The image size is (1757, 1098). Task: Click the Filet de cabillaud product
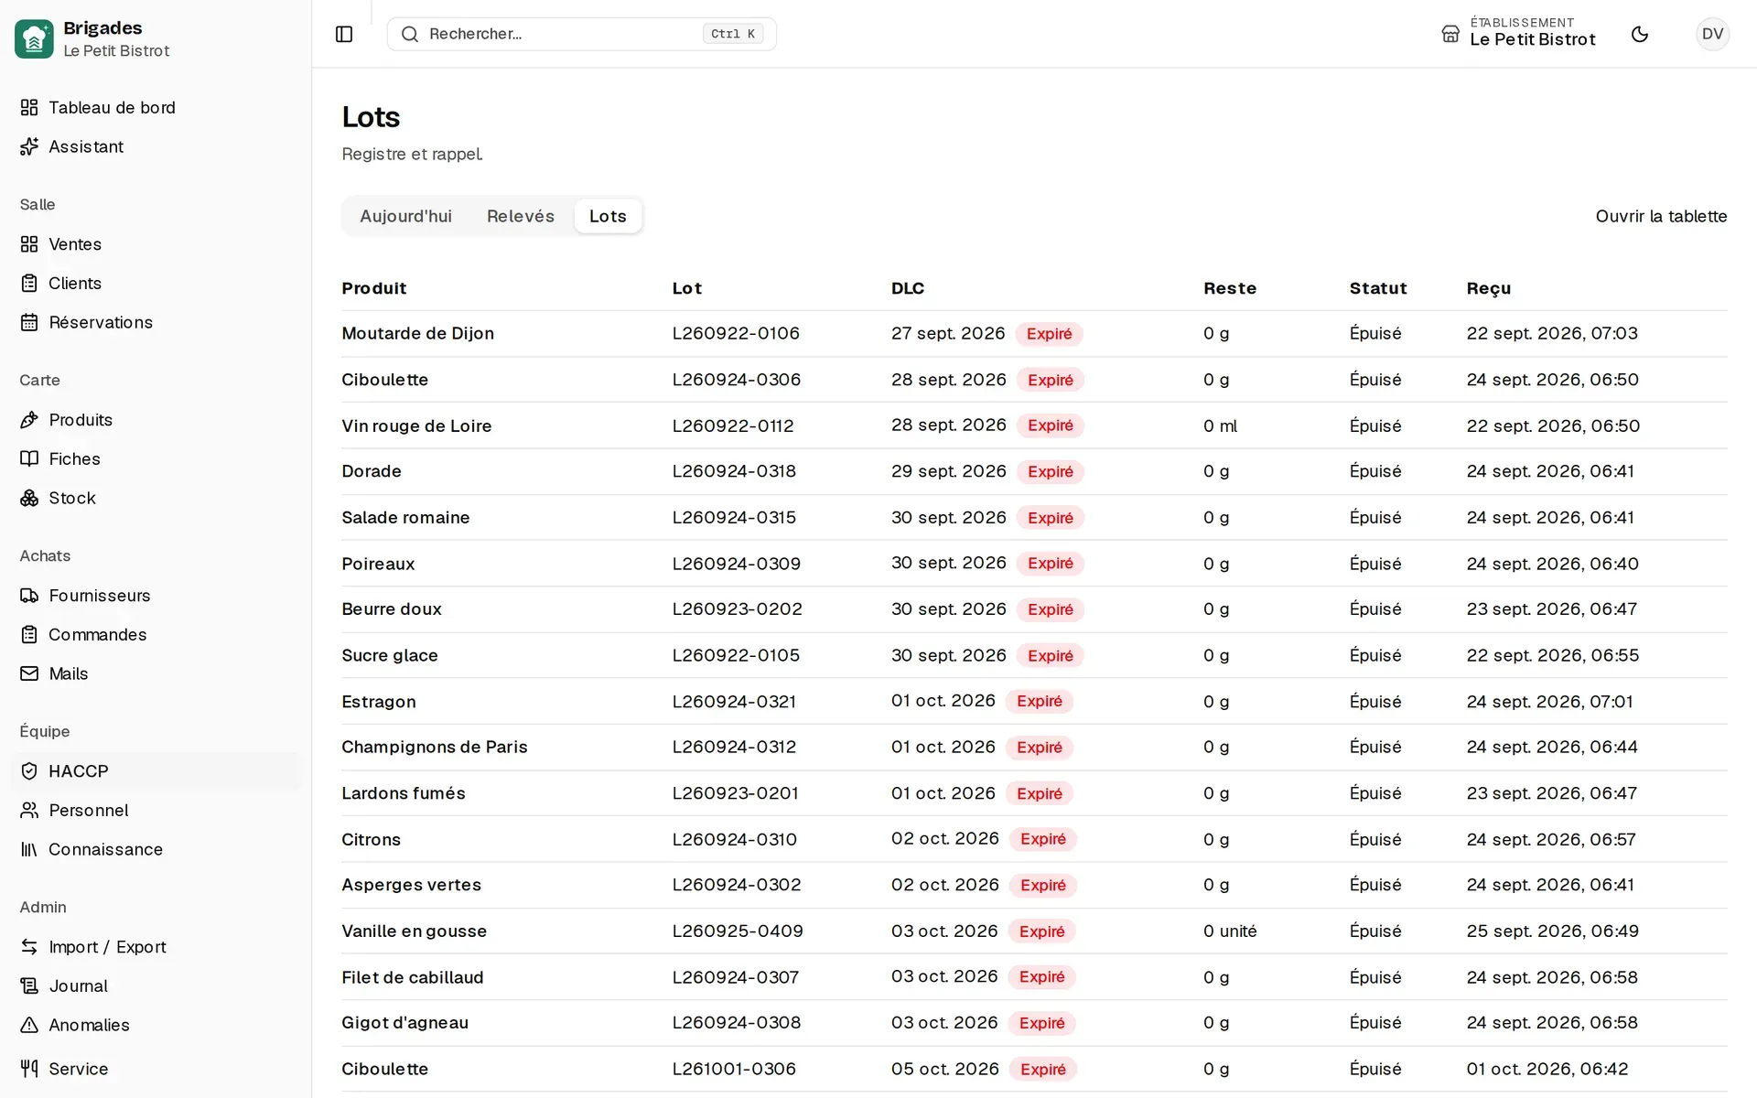coord(413,977)
